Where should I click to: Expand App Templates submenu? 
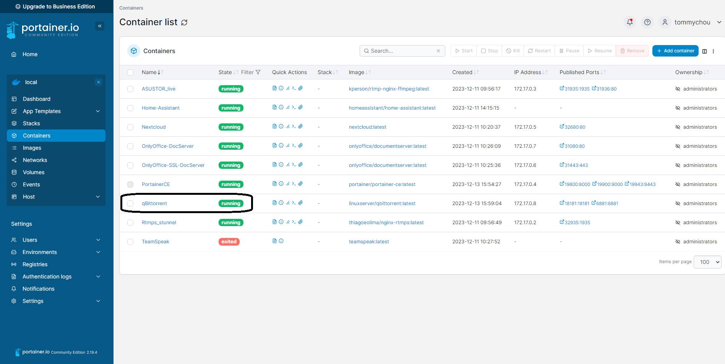[98, 111]
